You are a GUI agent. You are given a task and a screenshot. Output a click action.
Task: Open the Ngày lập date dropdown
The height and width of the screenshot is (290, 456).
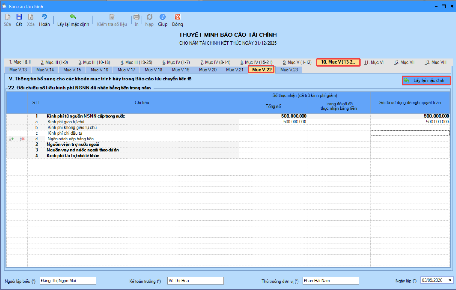[450, 280]
